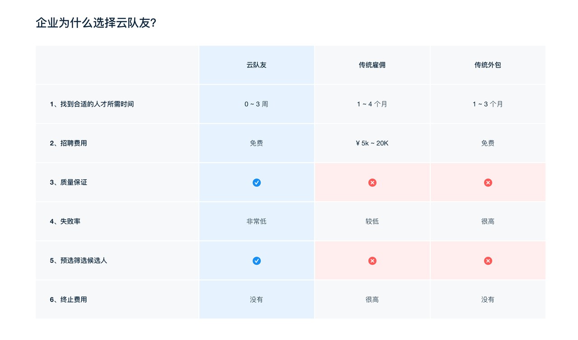
Task: Click the 非常低 failure rate cell
Action: tap(256, 222)
